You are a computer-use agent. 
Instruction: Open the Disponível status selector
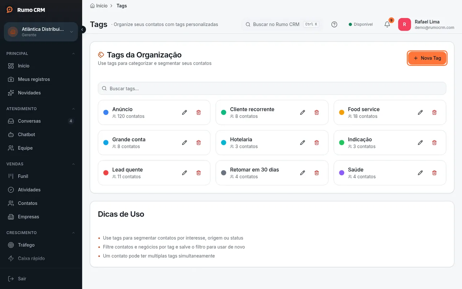tap(361, 25)
